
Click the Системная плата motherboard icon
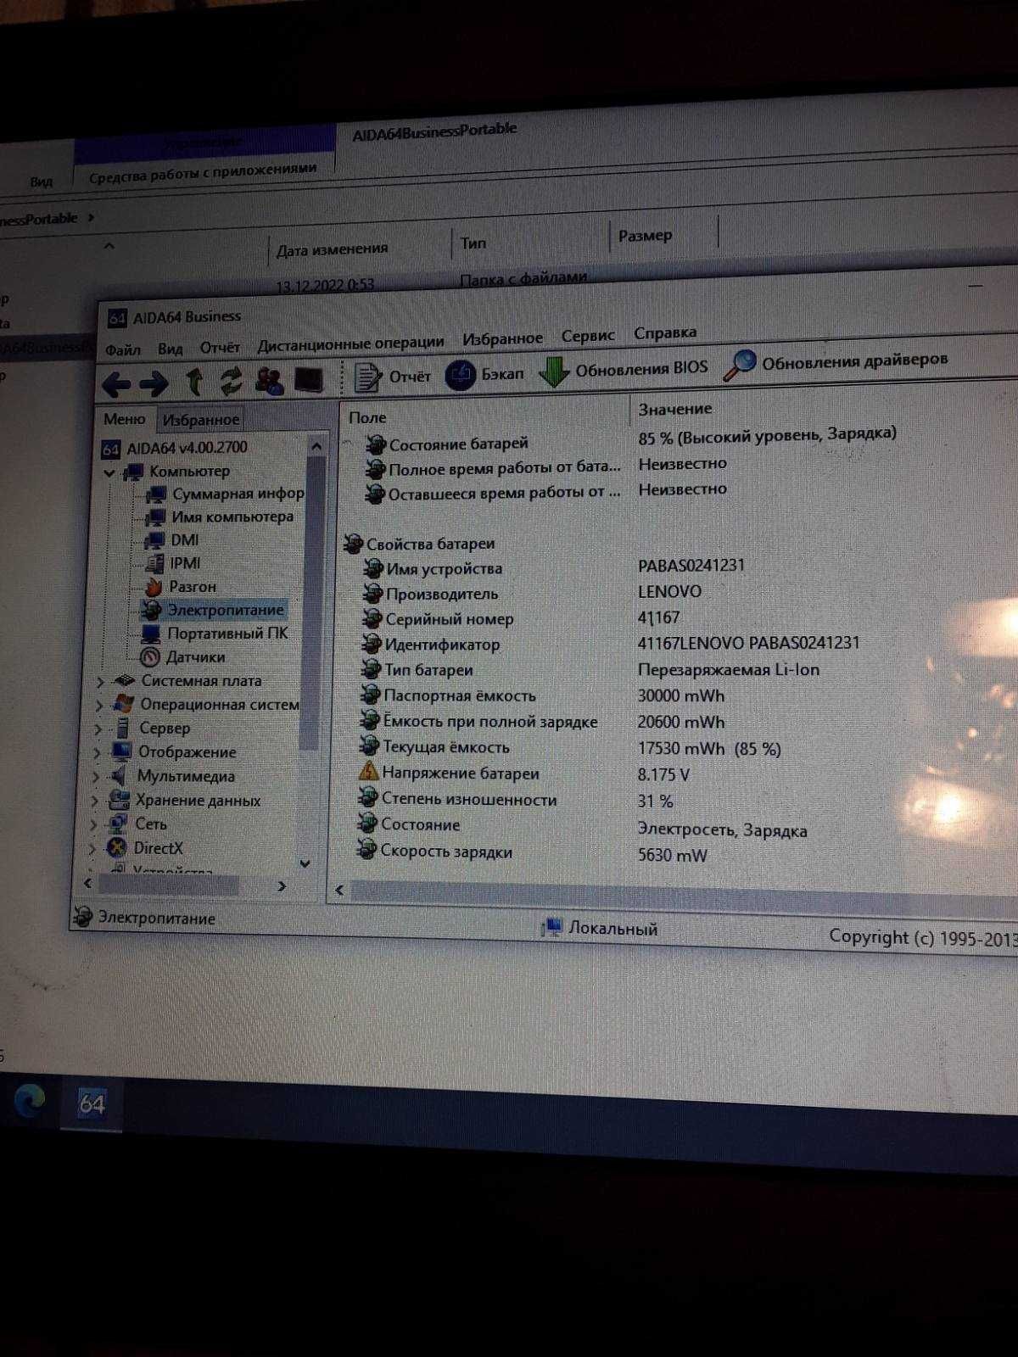tap(125, 680)
